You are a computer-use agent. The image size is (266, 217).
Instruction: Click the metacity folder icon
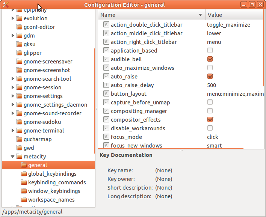point(19,157)
